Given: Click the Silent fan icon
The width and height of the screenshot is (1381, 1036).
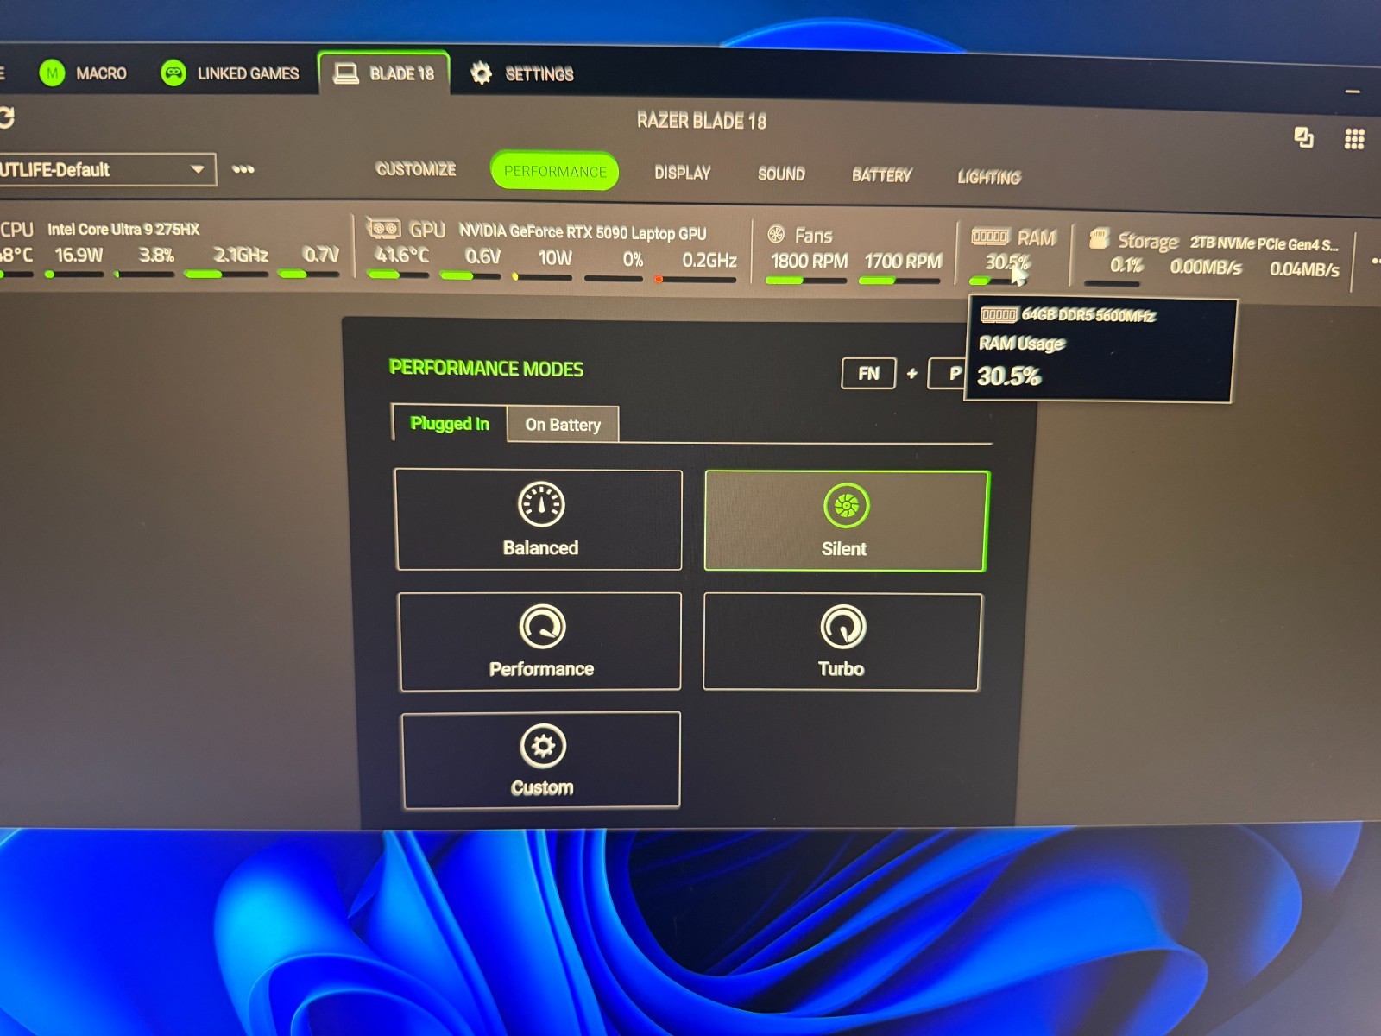Looking at the screenshot, I should point(846,505).
